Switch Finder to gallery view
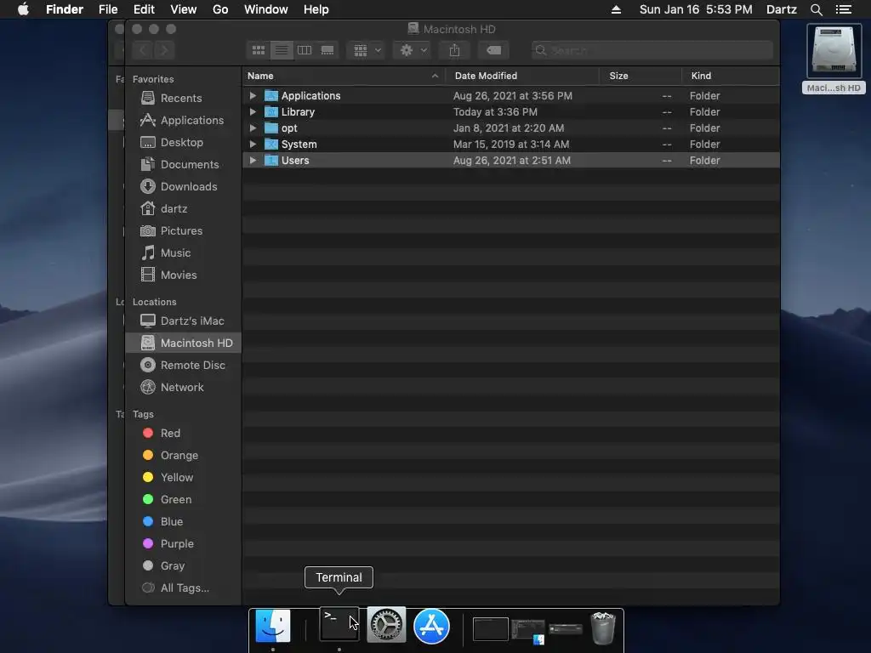Viewport: 871px width, 653px height. tap(327, 50)
